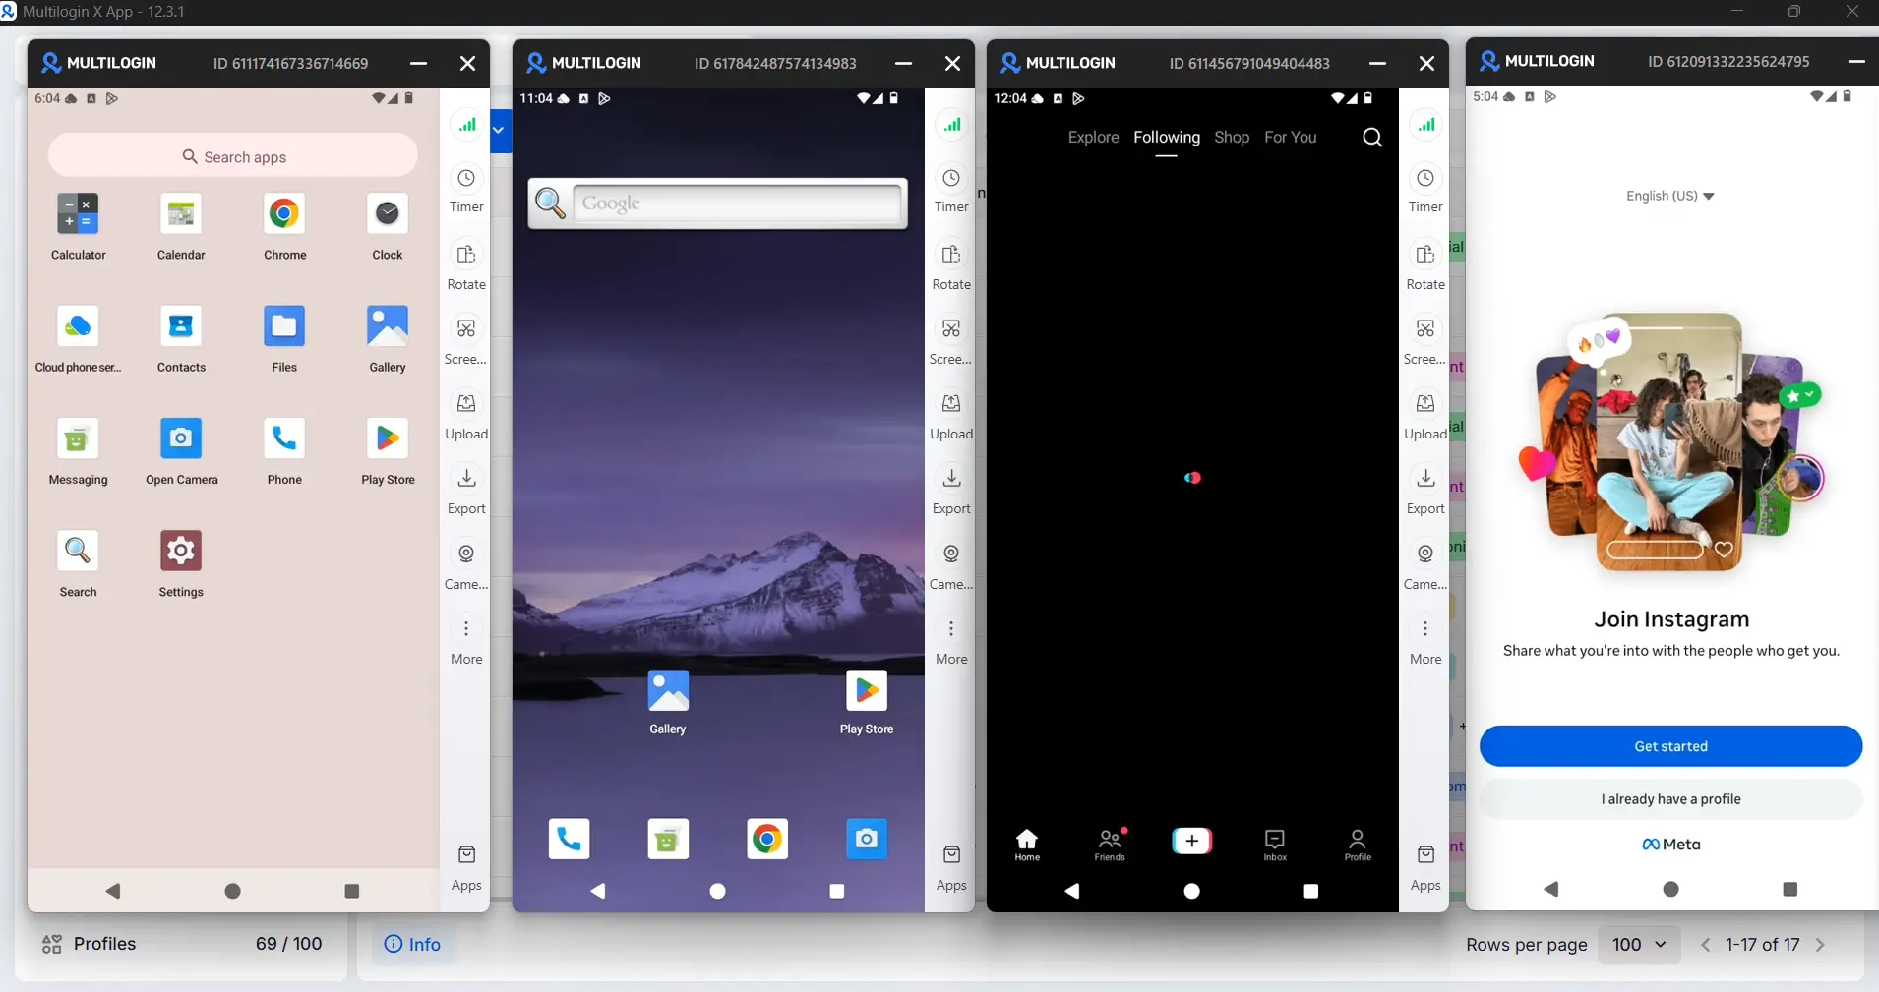Click Upload in second phone's sidebar
This screenshot has height=992, width=1879.
(x=951, y=416)
